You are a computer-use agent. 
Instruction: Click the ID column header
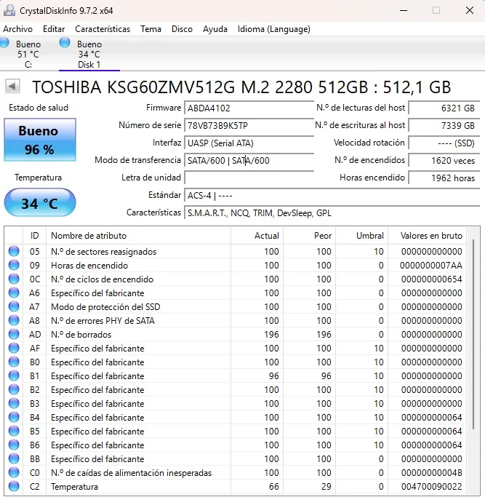[34, 236]
